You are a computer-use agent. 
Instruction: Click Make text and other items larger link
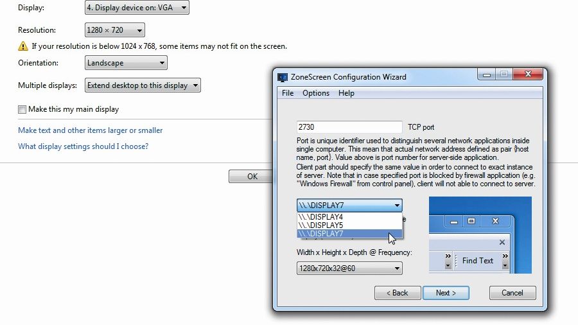[x=91, y=130]
